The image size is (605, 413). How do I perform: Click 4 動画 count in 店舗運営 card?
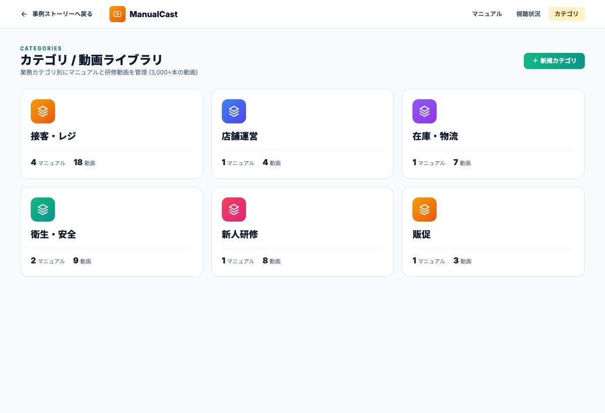(272, 163)
